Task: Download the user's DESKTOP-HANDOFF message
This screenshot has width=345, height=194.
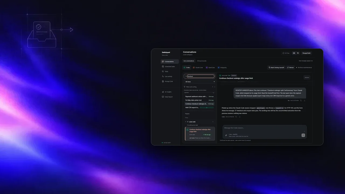Action: [x=305, y=101]
